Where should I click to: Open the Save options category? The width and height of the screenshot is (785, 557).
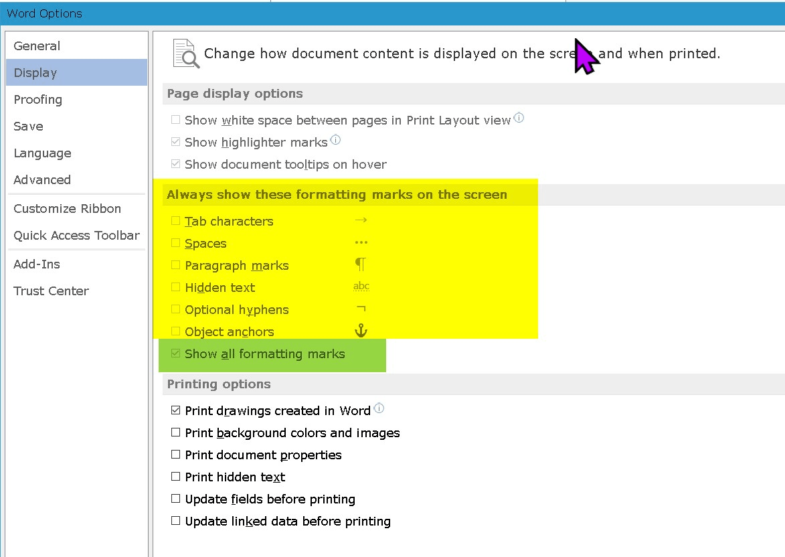(76, 127)
